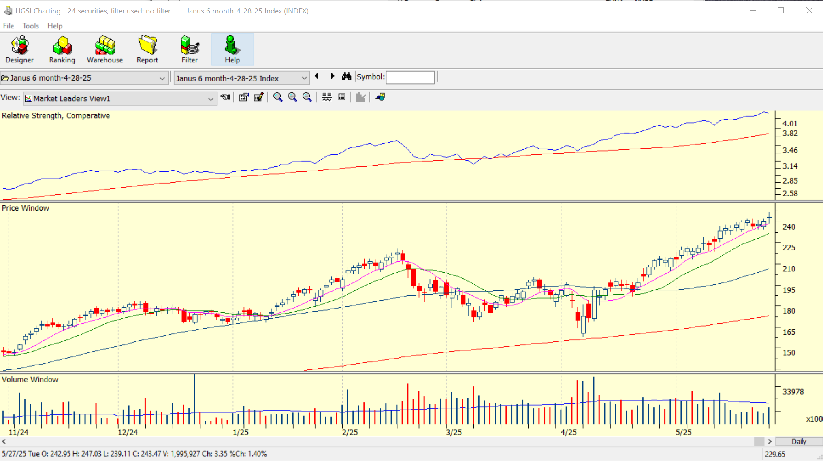Click the colored shapes drawing icon
The image size is (823, 461).
pos(380,97)
